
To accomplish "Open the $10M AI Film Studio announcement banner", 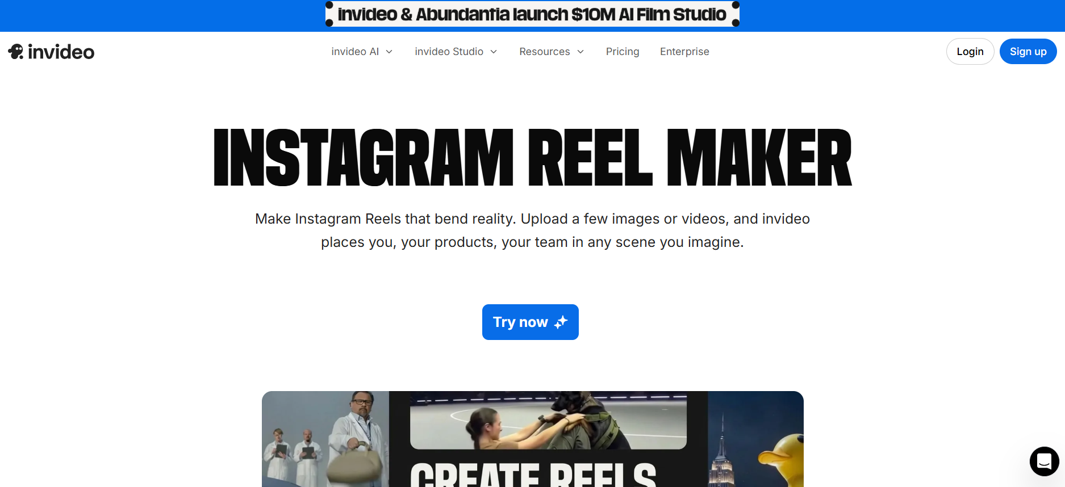I will pos(532,14).
